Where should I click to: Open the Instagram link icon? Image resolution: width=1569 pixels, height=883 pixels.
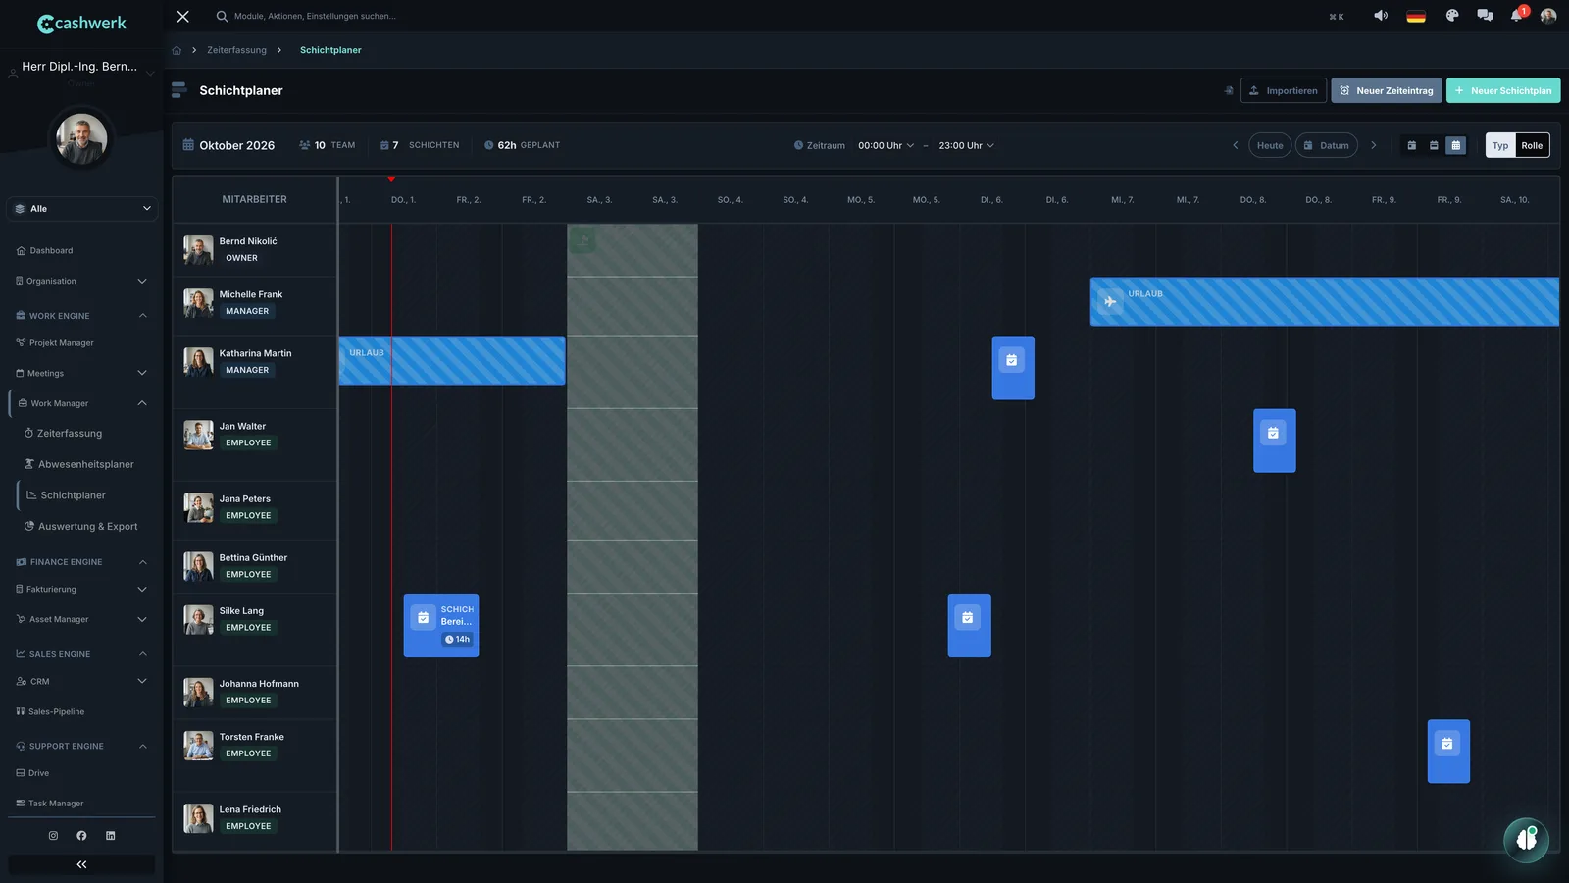[53, 836]
